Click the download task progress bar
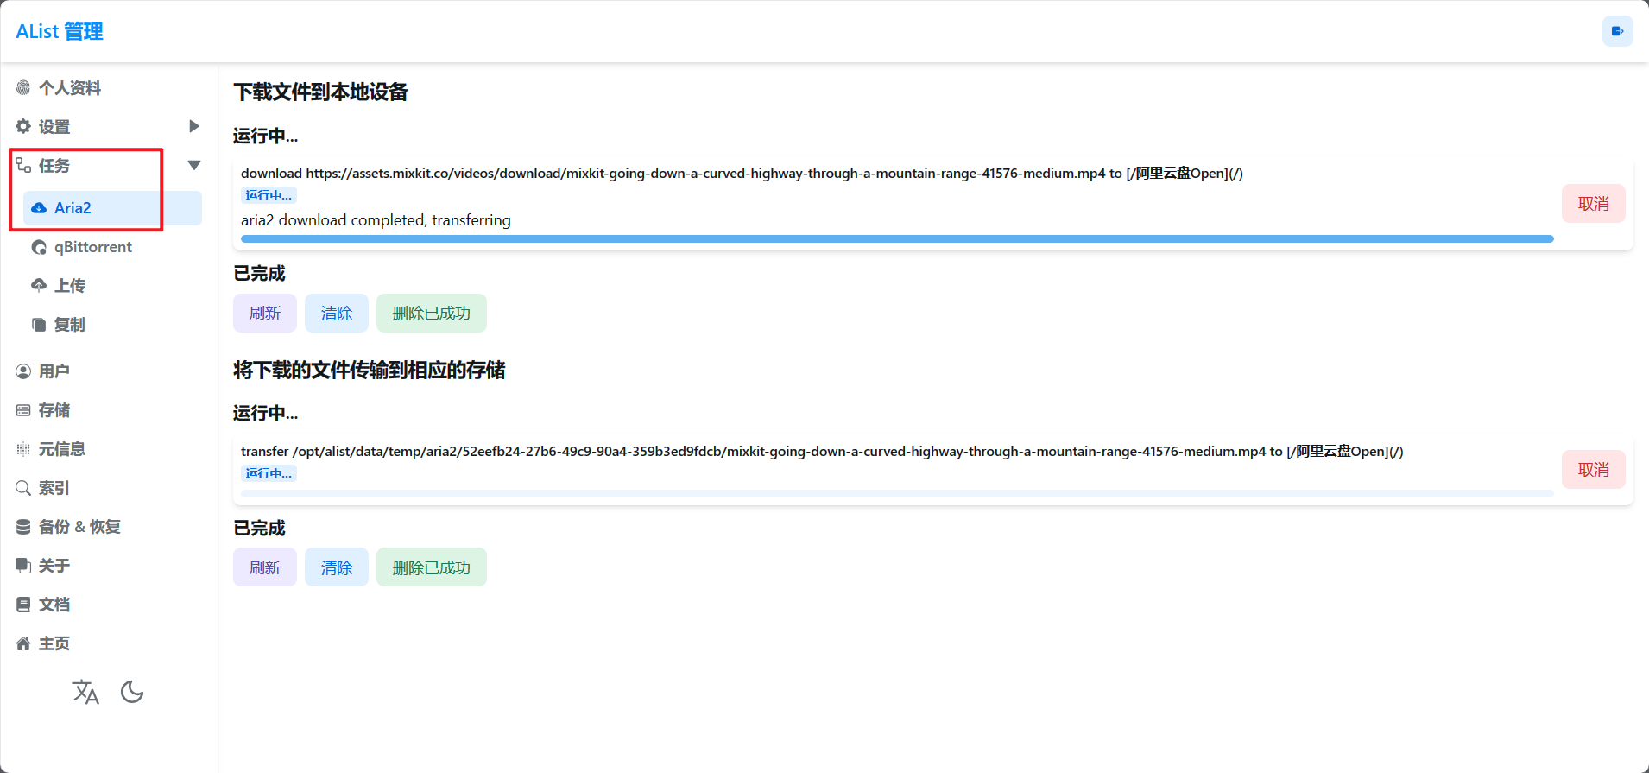This screenshot has width=1649, height=773. [896, 238]
